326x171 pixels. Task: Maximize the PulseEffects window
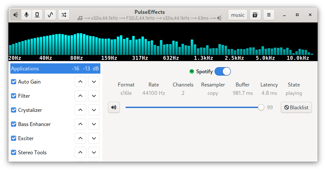tap(297, 15)
